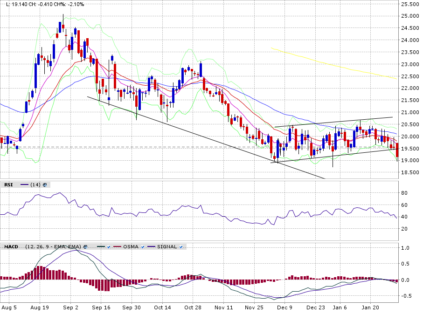Click the OSMA red color sample
Screen dimensions: 423x314
click(116, 246)
